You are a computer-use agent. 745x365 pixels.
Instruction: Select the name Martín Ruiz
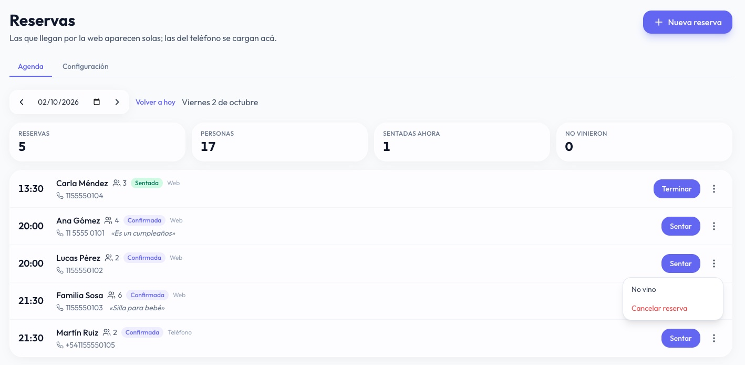(77, 332)
